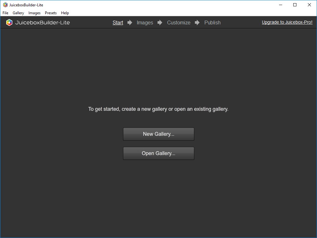The image size is (317, 238).
Task: Click the JuiceboxBuilder-Lite cube logo in the toolbar
Action: [9, 22]
